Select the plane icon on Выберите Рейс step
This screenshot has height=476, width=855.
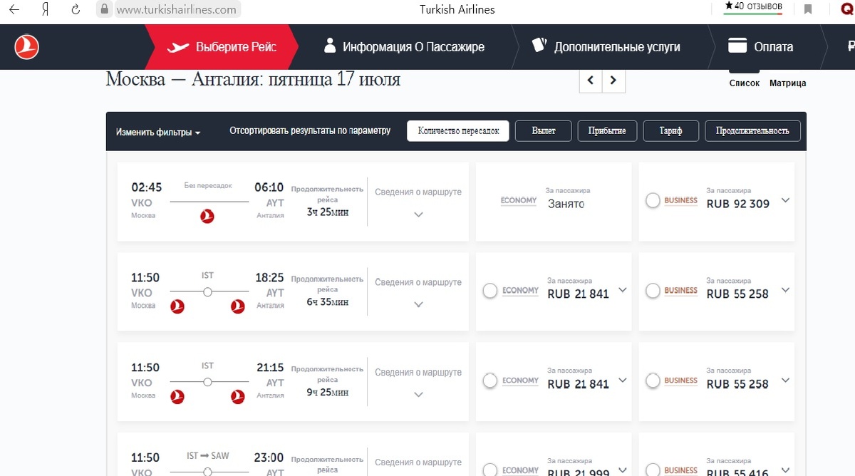pos(177,46)
